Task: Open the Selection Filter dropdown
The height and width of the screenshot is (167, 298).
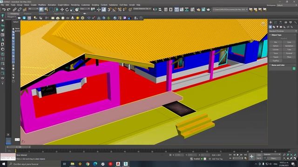Action: (x=33, y=9)
